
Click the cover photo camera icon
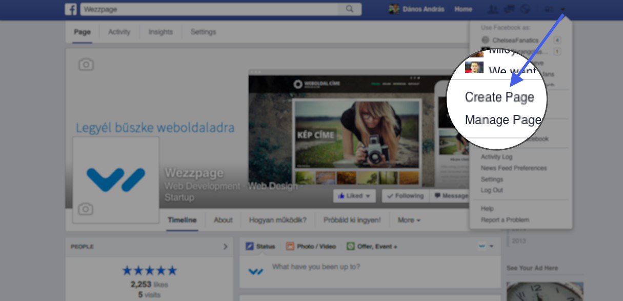tap(86, 64)
